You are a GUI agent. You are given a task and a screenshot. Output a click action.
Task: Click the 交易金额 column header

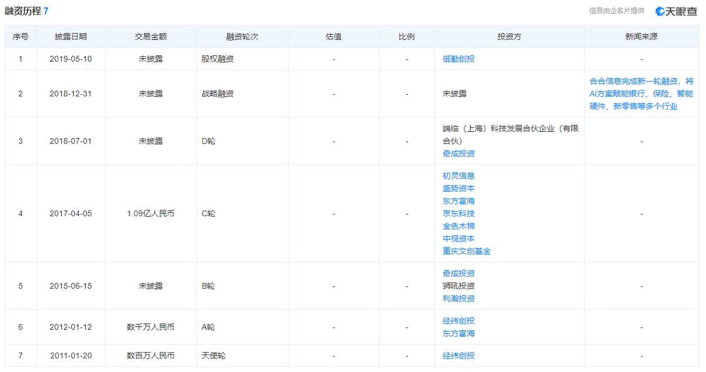click(151, 36)
